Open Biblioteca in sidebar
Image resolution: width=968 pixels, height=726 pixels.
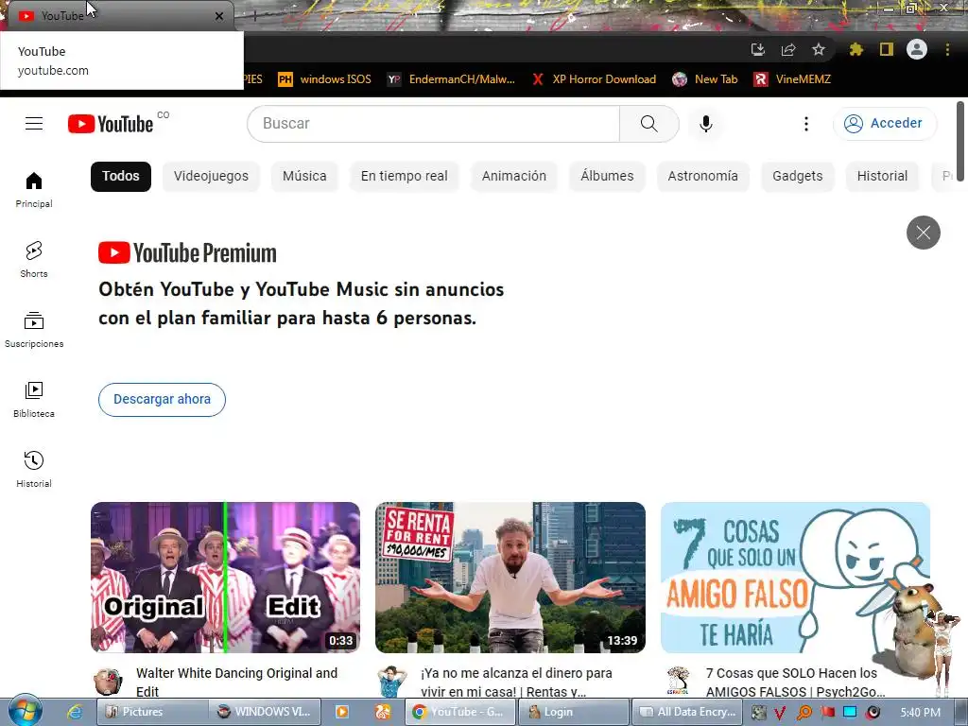click(x=34, y=400)
